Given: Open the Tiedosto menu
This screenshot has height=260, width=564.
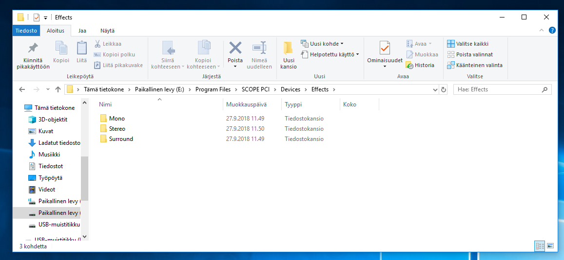Looking at the screenshot, I should click(26, 31).
